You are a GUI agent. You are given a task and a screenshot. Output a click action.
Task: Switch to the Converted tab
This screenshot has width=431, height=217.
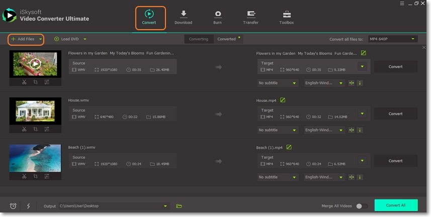[227, 39]
